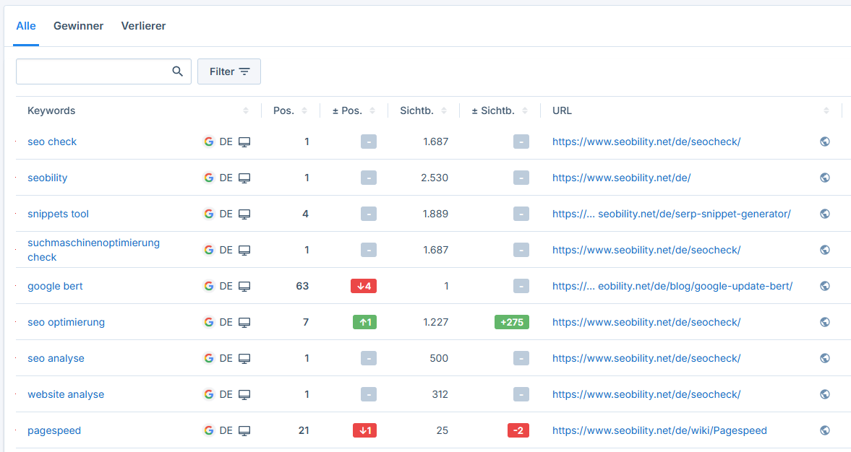The width and height of the screenshot is (851, 452).
Task: Open globe icon for suchmaschinenoptimierung check row
Action: pyautogui.click(x=825, y=250)
